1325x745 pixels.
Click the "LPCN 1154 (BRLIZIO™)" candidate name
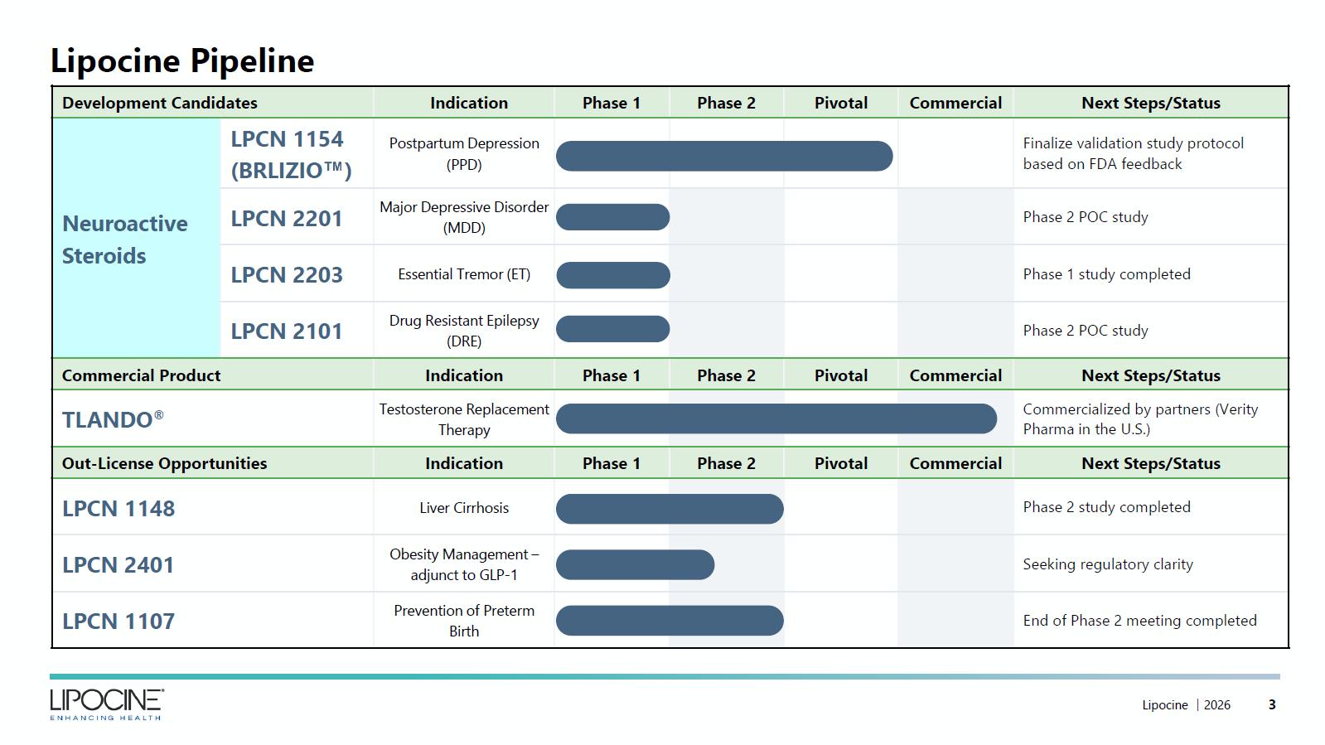click(291, 154)
